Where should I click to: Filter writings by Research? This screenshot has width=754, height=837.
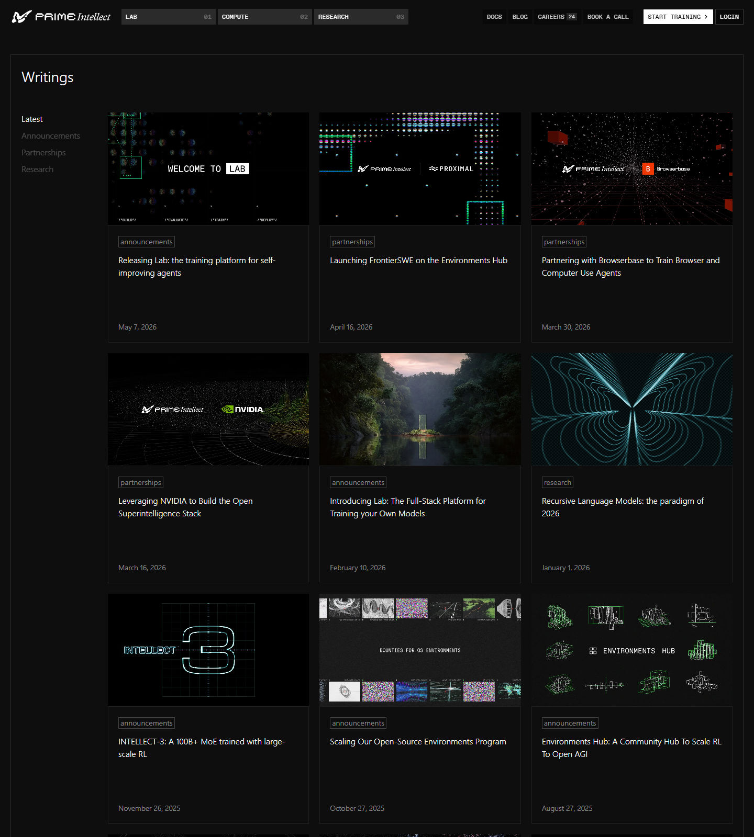(x=37, y=169)
